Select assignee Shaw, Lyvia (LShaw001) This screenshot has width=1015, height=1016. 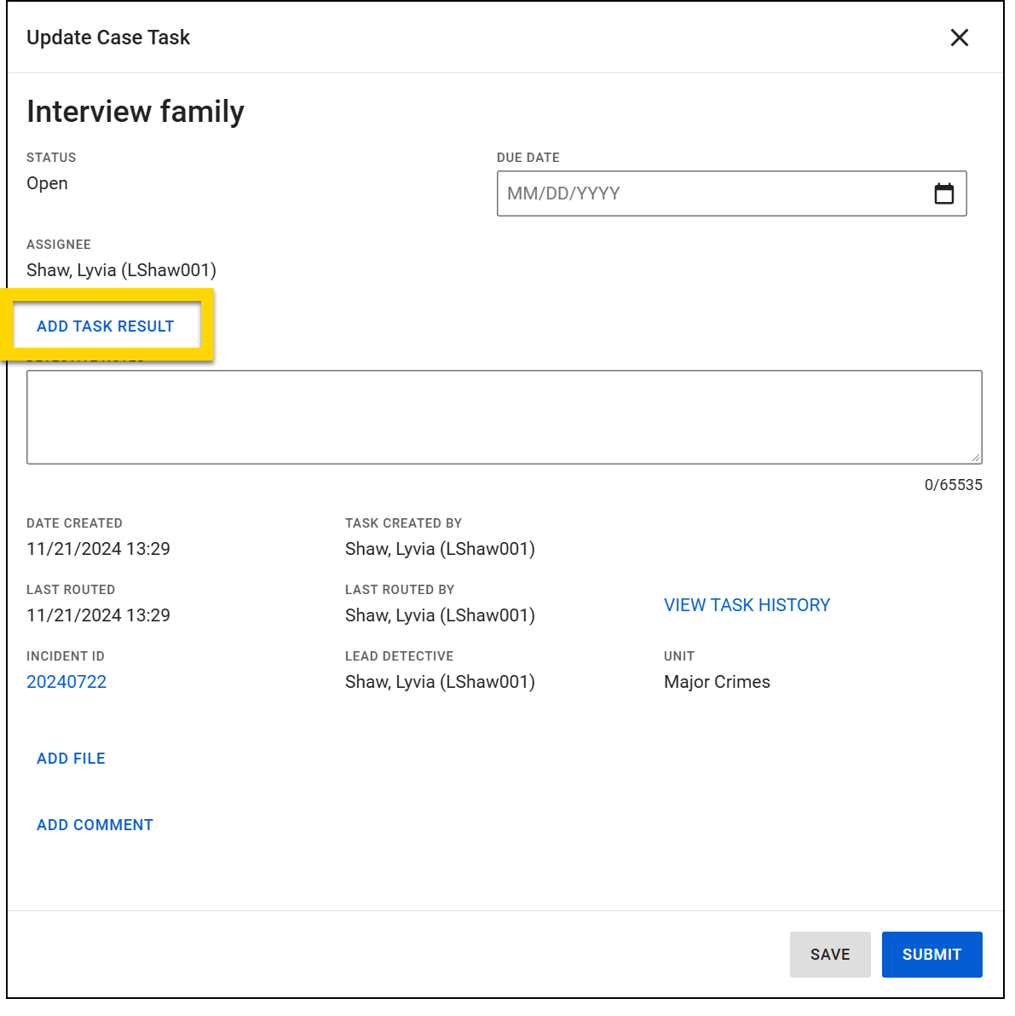(x=121, y=270)
